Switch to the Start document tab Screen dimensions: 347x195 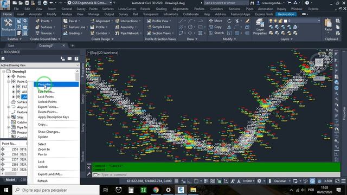(x=11, y=45)
